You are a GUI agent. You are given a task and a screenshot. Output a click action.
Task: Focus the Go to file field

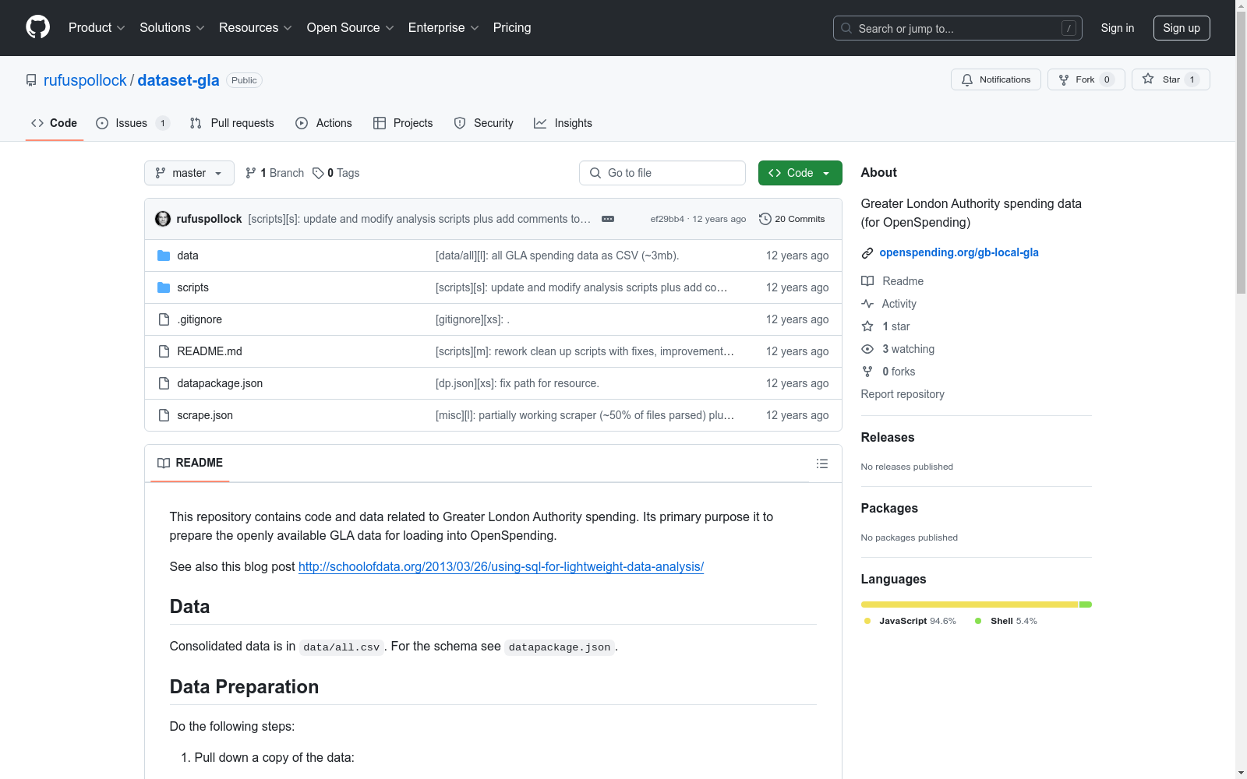coord(662,173)
